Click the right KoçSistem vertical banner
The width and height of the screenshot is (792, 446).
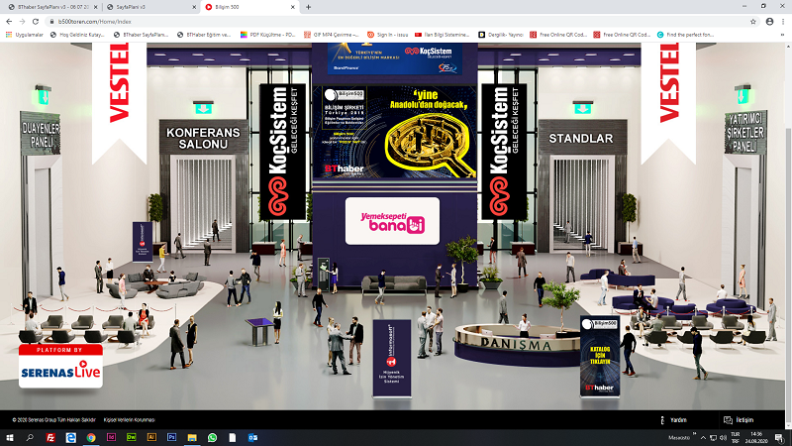click(x=504, y=152)
